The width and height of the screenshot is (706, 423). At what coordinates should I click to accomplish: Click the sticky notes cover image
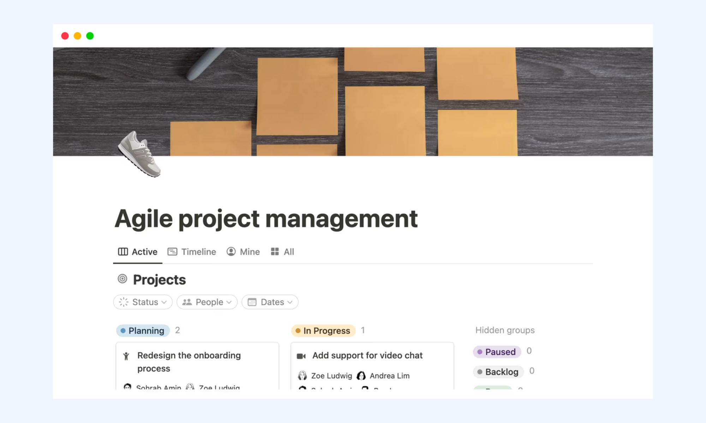click(353, 102)
